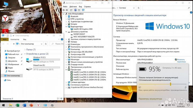Select the WDC WD3200BEVT-60A23T0 disk drive
This screenshot has width=193, height=108.
click(x=84, y=37)
